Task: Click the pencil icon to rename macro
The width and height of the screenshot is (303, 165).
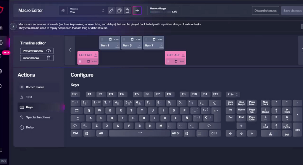Action: point(111,11)
